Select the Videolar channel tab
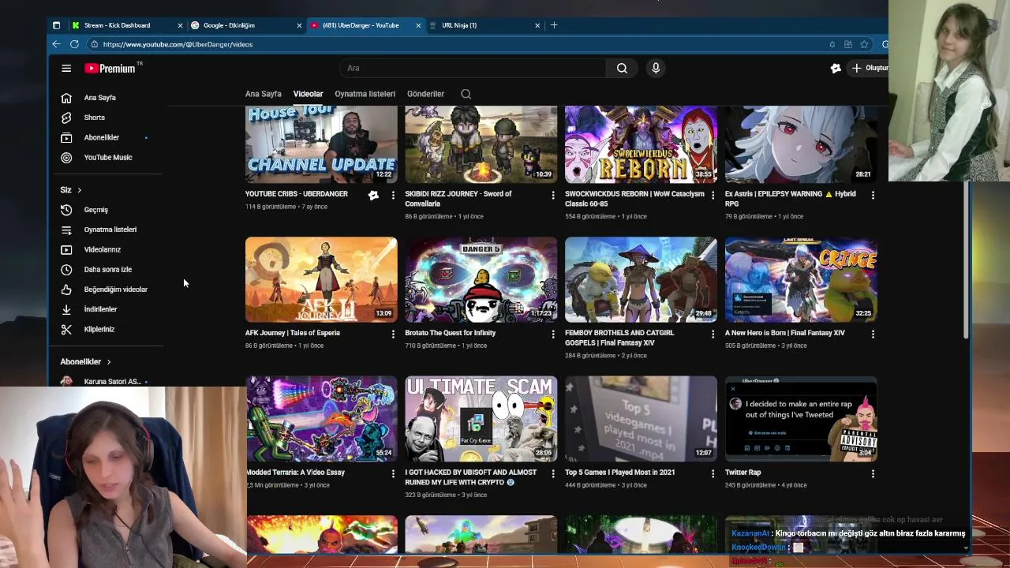This screenshot has width=1010, height=568. pyautogui.click(x=308, y=94)
